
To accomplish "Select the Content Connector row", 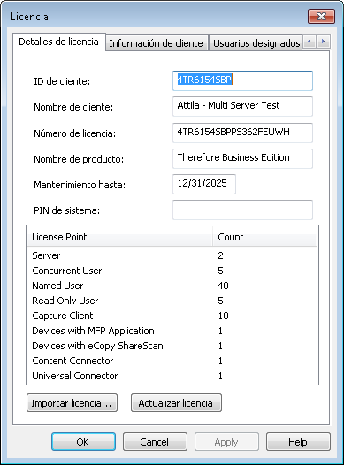I will (172, 361).
